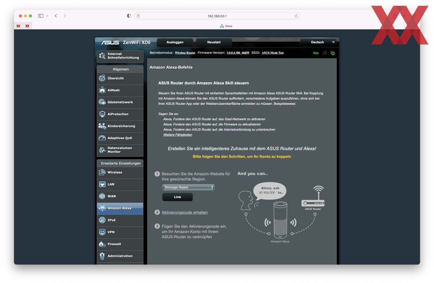Click the Erweiterte Einstellungen section header

[x=121, y=163]
